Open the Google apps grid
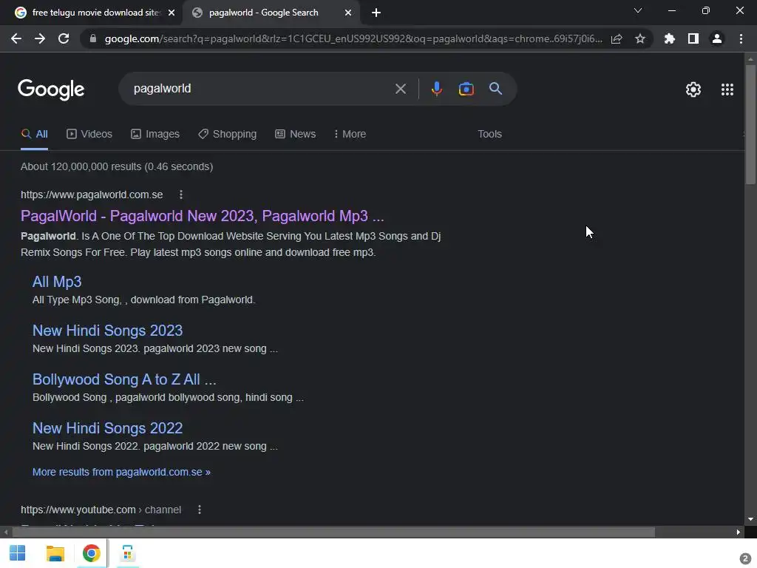 (727, 89)
